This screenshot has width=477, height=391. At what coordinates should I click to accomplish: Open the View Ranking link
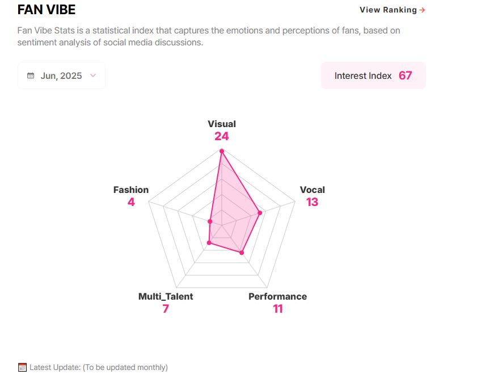(x=392, y=10)
